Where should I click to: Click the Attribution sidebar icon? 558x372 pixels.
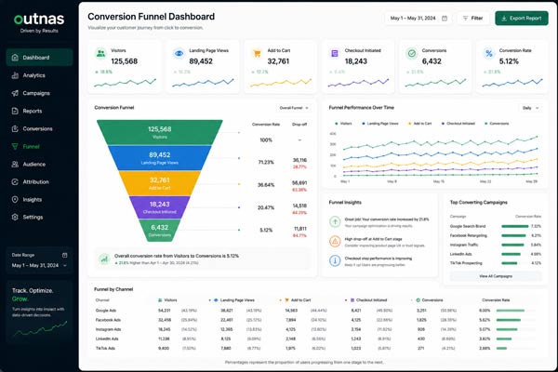pos(15,182)
